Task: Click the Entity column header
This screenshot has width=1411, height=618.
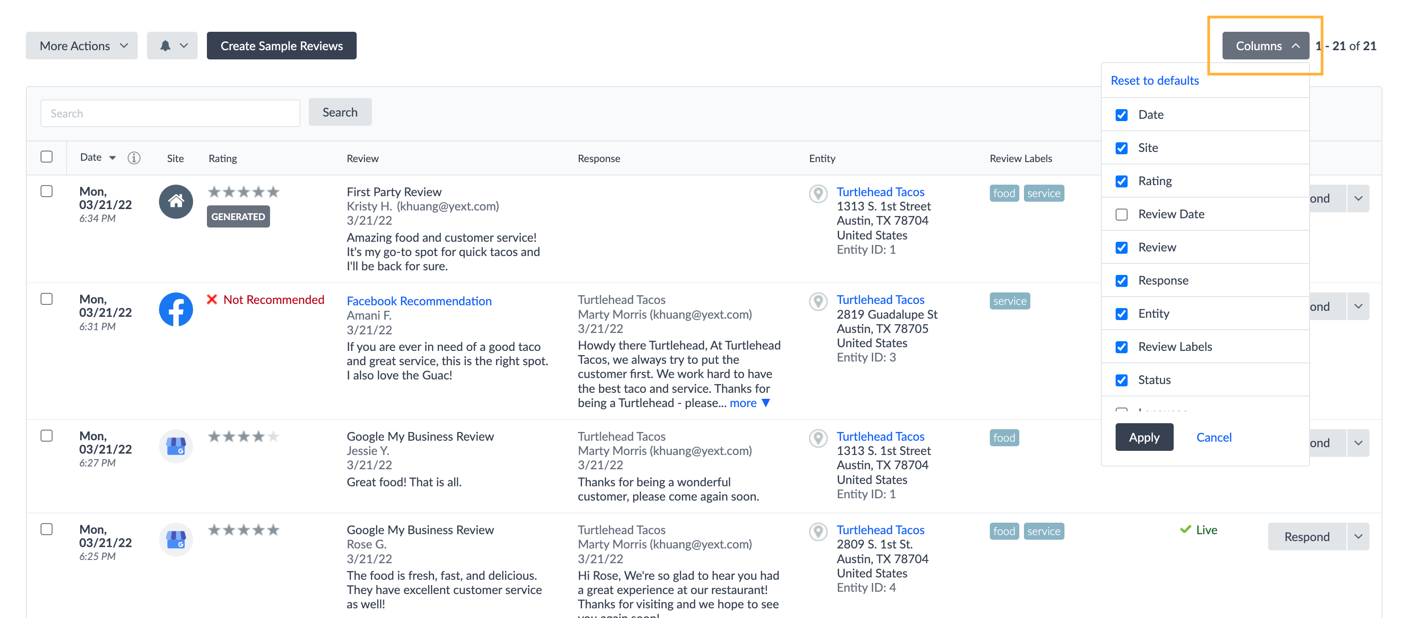Action: click(x=822, y=158)
